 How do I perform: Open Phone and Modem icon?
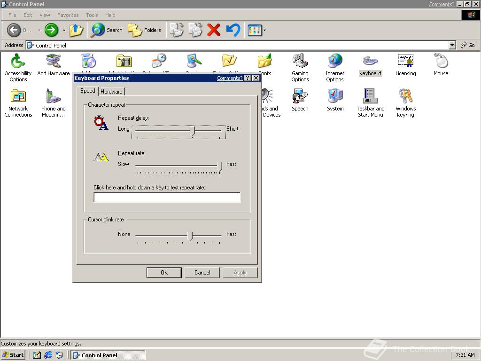point(54,103)
